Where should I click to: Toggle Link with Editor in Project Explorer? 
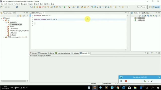pos(20,16)
